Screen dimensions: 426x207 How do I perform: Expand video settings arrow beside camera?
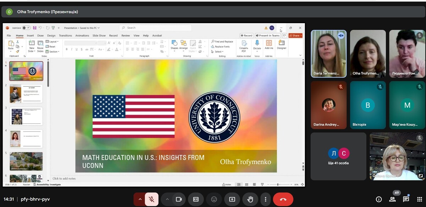(167, 199)
